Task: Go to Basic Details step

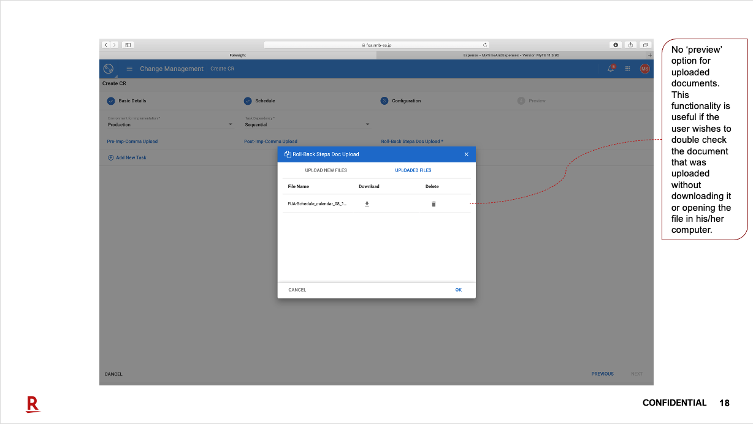Action: click(x=127, y=100)
